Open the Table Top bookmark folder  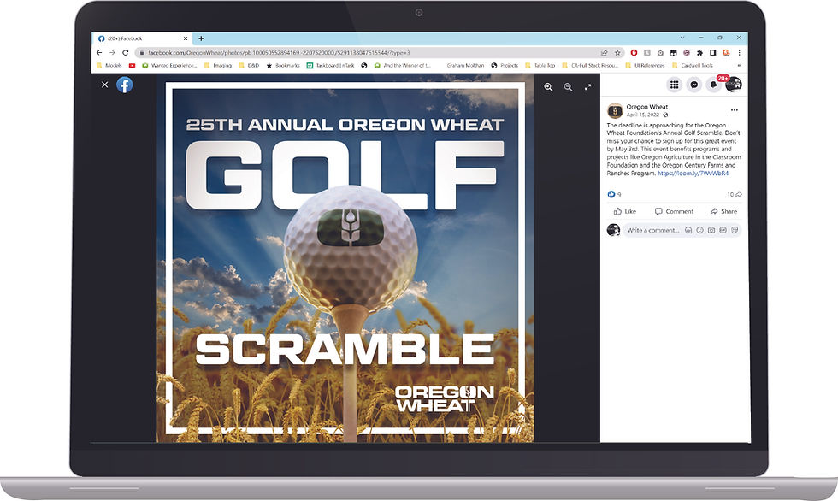pos(540,66)
